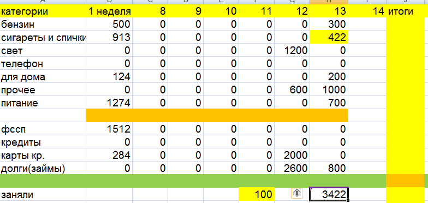Viewport: 428px width, 203px height.
Task: Select the 2000 value in карты кр. row
Action: click(x=292, y=155)
